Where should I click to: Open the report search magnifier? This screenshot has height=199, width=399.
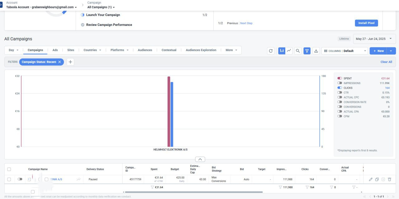tap(298, 50)
